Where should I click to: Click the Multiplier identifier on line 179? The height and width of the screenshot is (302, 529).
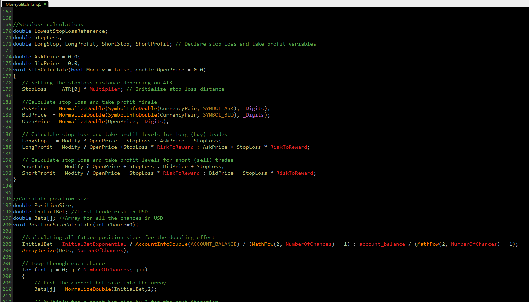(x=105, y=89)
